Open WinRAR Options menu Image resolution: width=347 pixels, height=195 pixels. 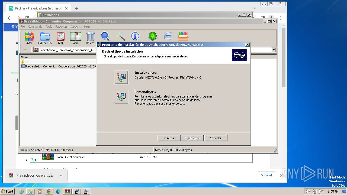[x=76, y=27]
